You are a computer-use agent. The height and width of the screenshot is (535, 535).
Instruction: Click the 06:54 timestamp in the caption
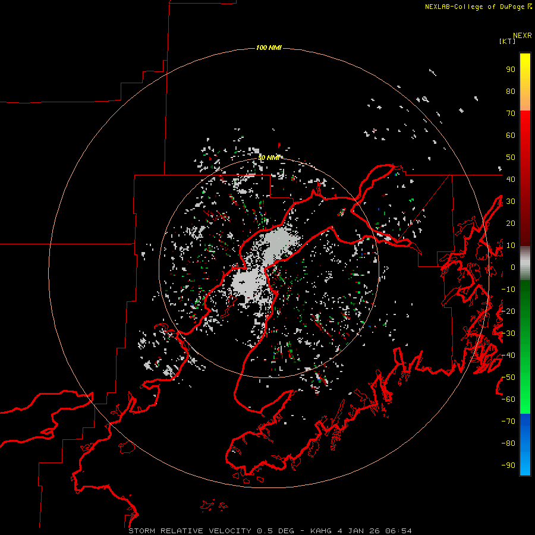tap(398, 531)
